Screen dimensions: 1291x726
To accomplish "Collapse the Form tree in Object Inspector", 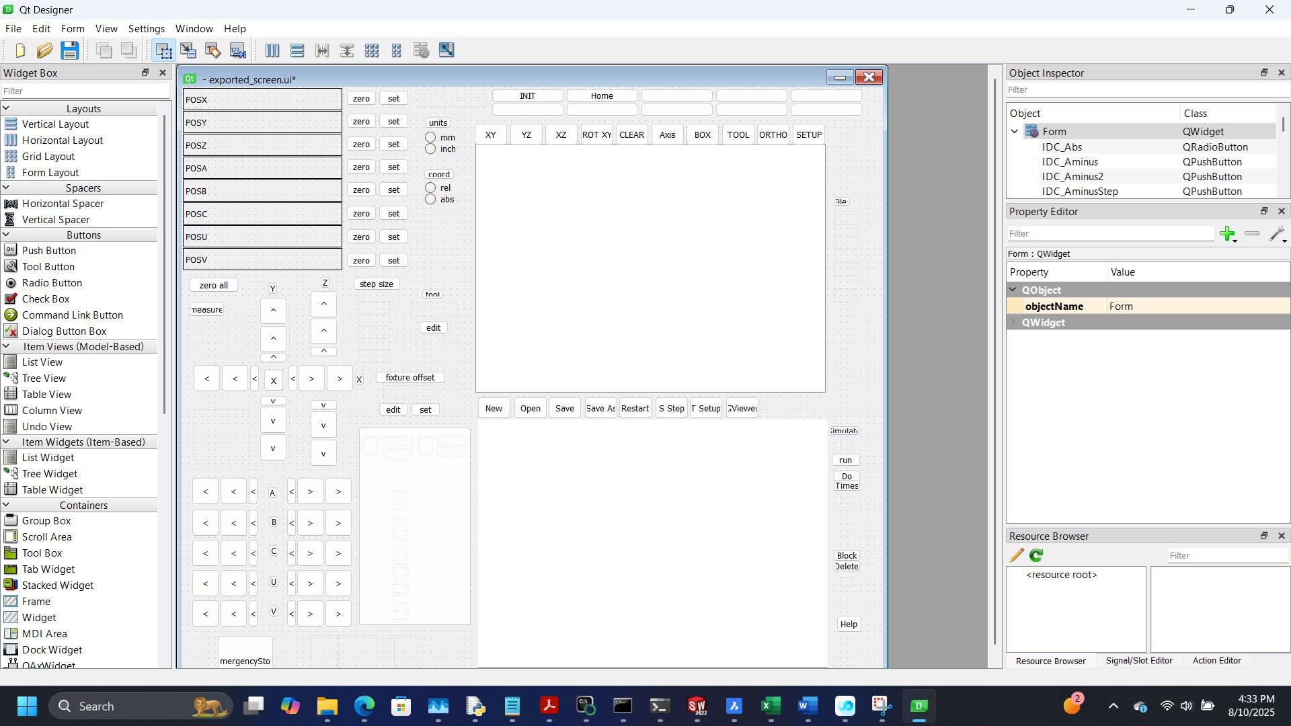I will (1015, 132).
